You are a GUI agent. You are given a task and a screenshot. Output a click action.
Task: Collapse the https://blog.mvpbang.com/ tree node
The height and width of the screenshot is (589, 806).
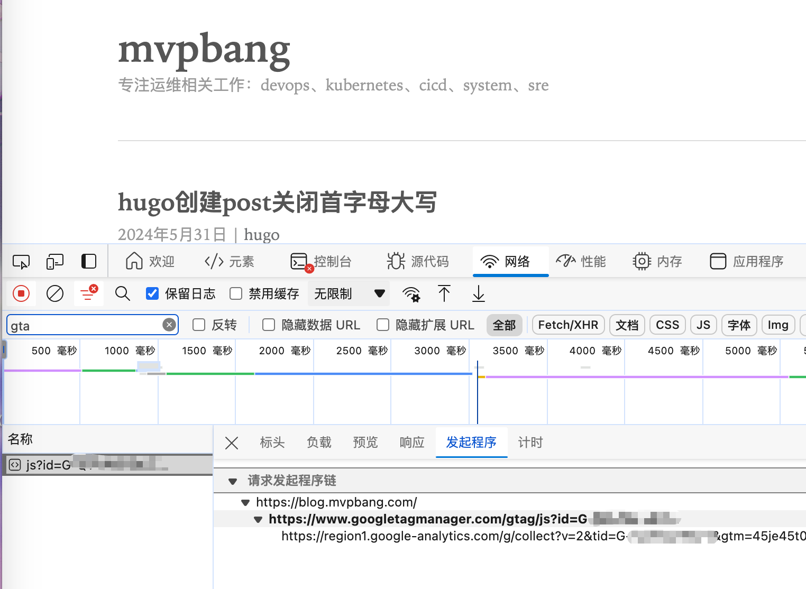pyautogui.click(x=245, y=502)
